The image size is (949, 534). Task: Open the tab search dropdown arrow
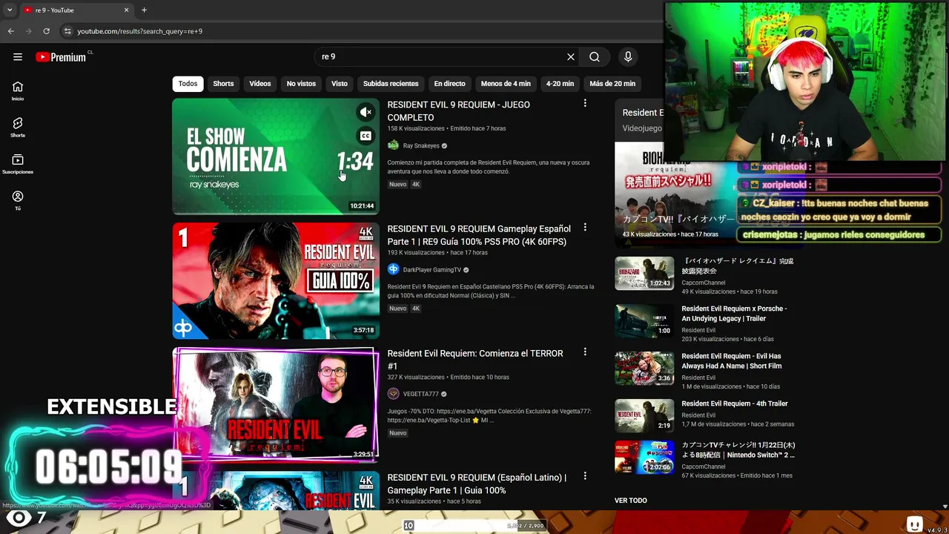(10, 10)
